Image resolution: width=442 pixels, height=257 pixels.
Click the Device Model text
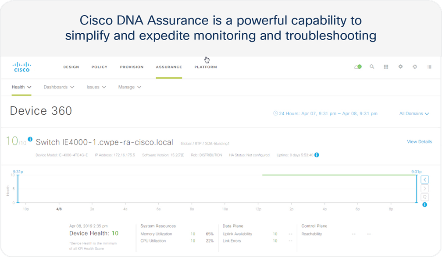click(x=61, y=155)
